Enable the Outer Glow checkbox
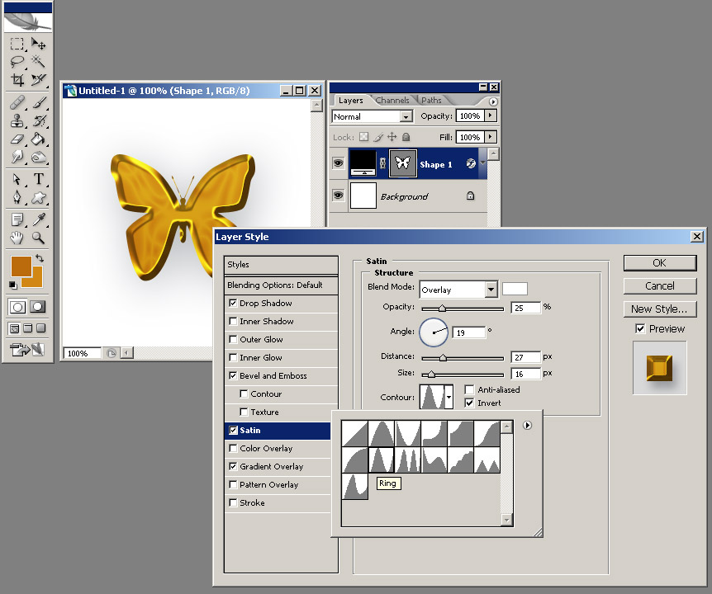The height and width of the screenshot is (594, 712). [x=233, y=339]
